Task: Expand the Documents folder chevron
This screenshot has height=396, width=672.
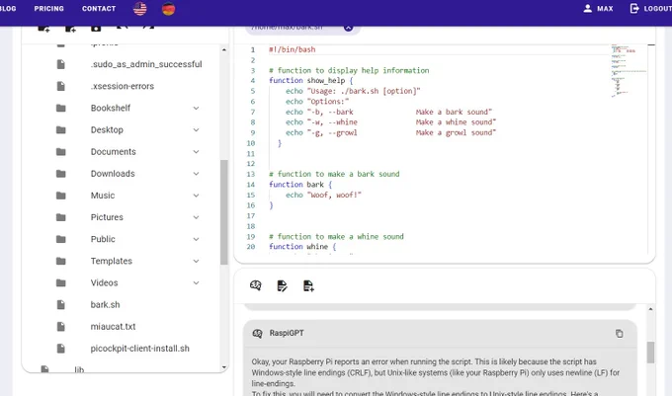Action: tap(196, 151)
